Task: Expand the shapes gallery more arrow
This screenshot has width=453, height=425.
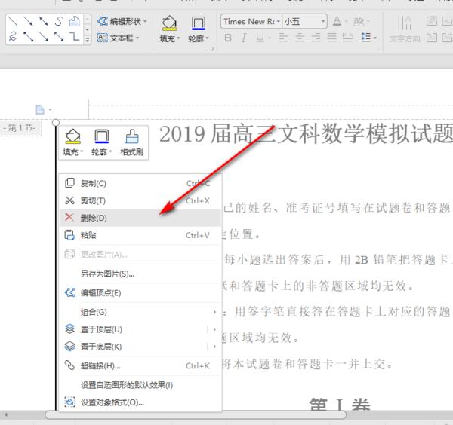Action: coord(88,40)
